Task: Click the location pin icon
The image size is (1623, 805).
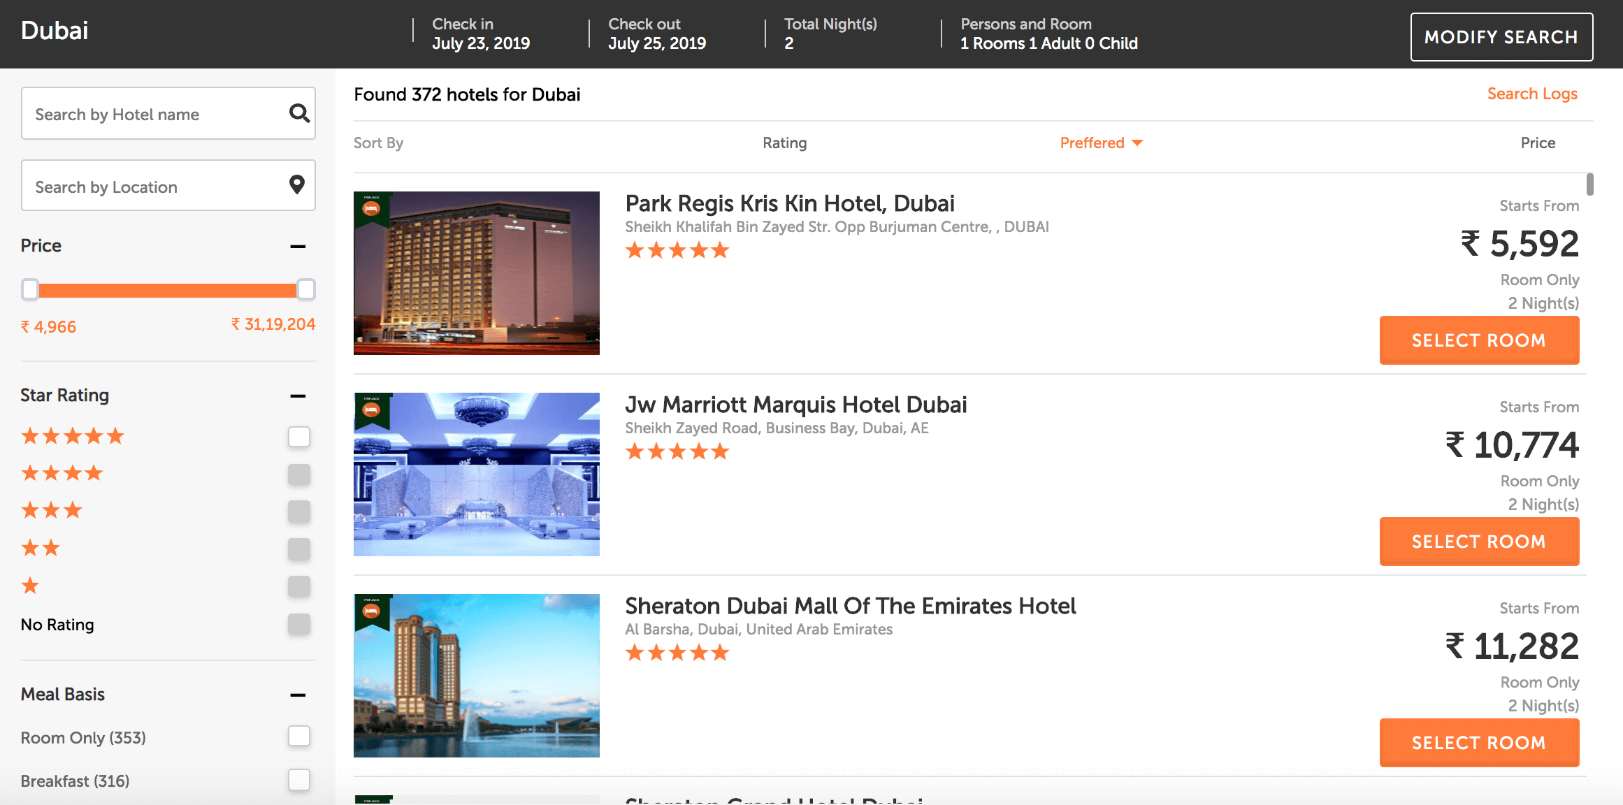Action: pyautogui.click(x=297, y=184)
